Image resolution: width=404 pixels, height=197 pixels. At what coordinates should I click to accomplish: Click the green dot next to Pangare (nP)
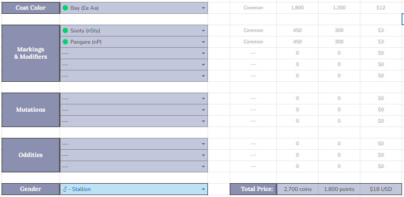click(x=65, y=42)
